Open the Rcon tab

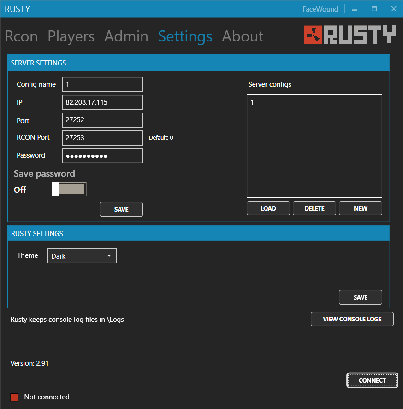(x=21, y=36)
